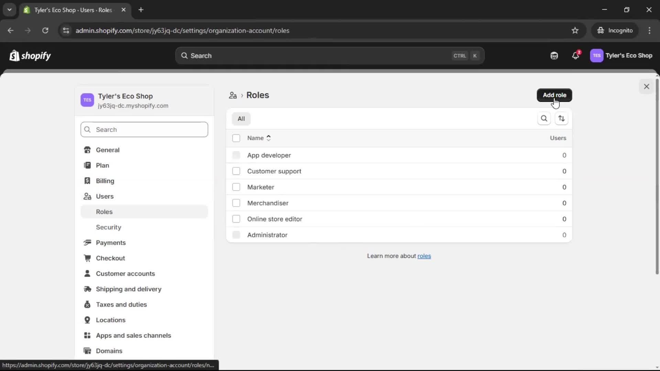This screenshot has height=371, width=660.
Task: Select the Locations settings icon
Action: 87,320
